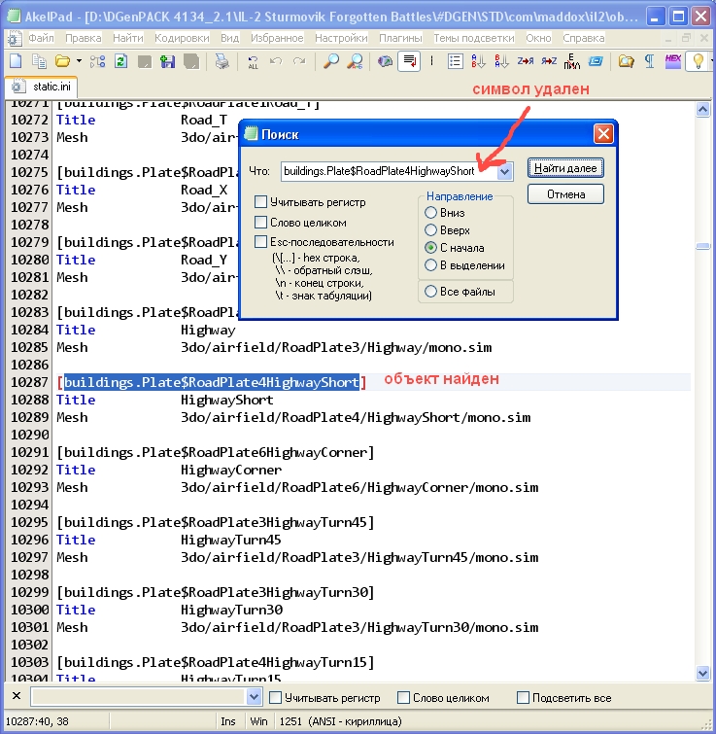Toggle word wrap toolbar button
The width and height of the screenshot is (716, 734).
tap(409, 61)
